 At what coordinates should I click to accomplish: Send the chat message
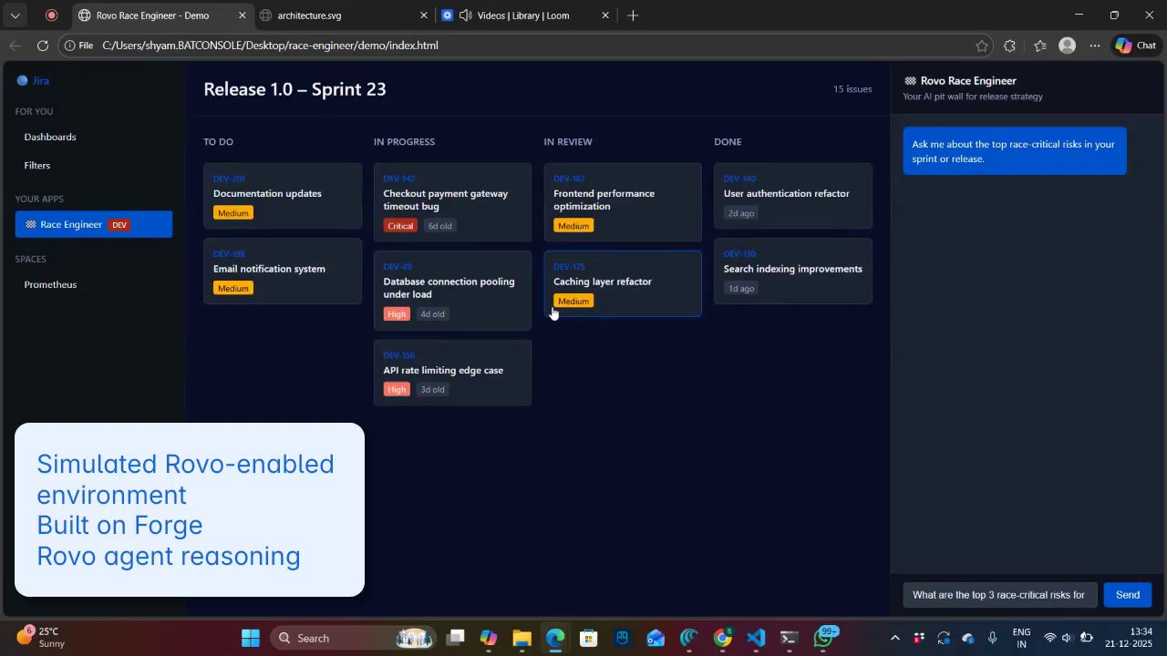tap(1128, 595)
